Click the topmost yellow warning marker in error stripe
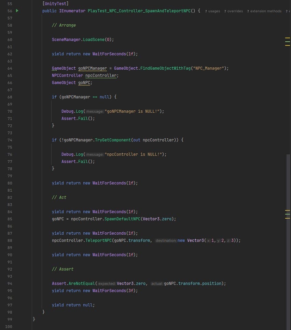 [288, 38]
